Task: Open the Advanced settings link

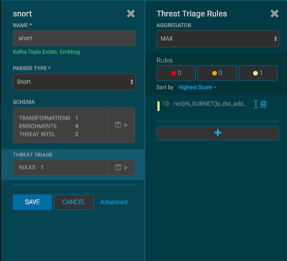Action: [114, 202]
